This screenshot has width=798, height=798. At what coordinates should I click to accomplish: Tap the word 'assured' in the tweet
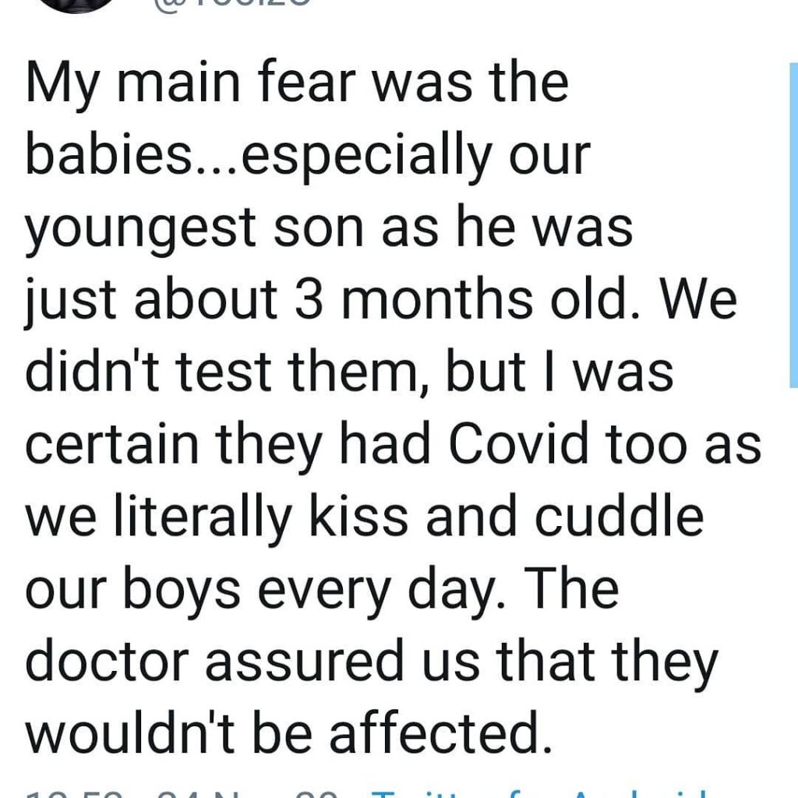pos(305,663)
